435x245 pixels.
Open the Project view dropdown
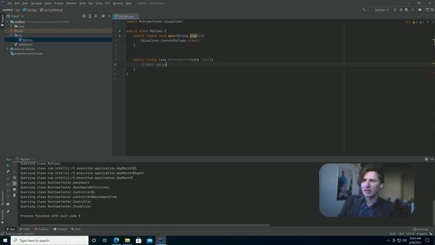15,16
